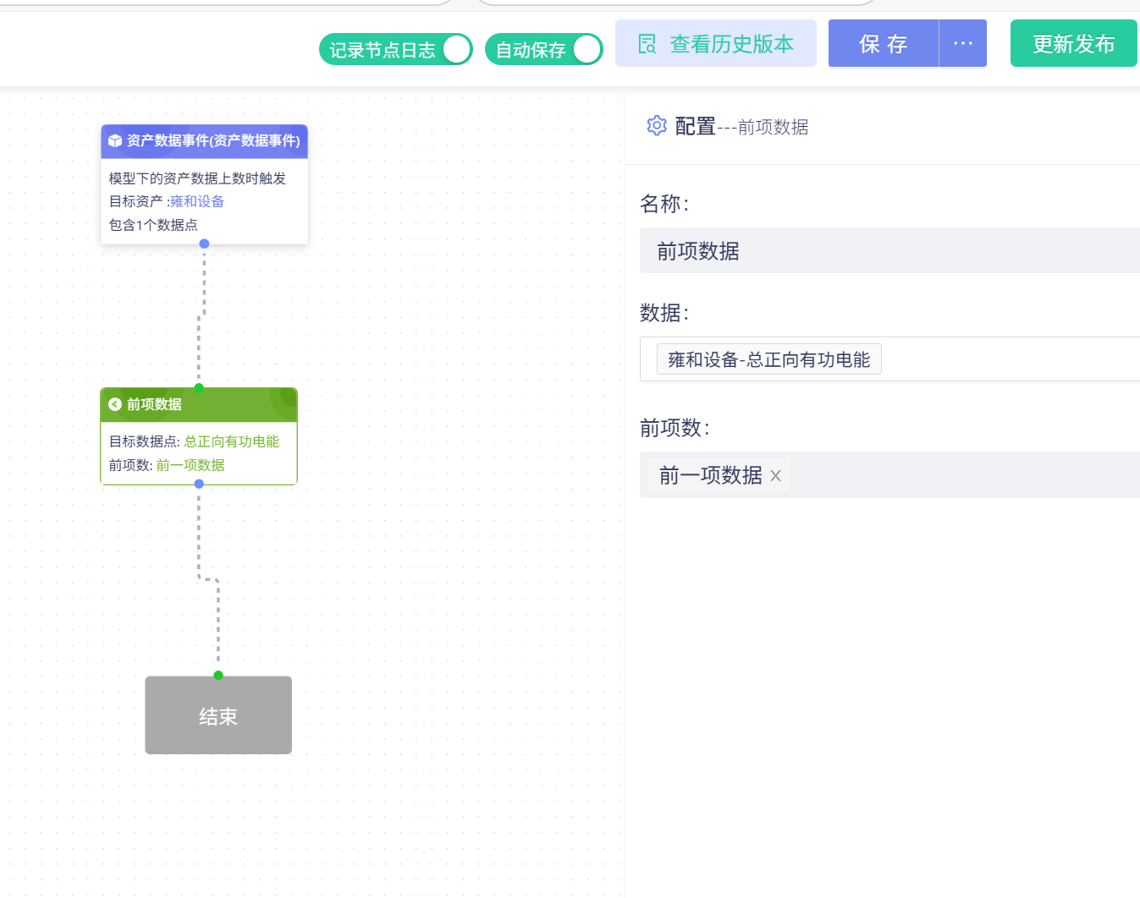Click the text 前一项数据 inside the green node

tap(190, 465)
